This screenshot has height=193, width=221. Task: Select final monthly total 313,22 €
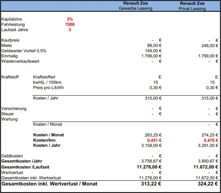coord(151,184)
